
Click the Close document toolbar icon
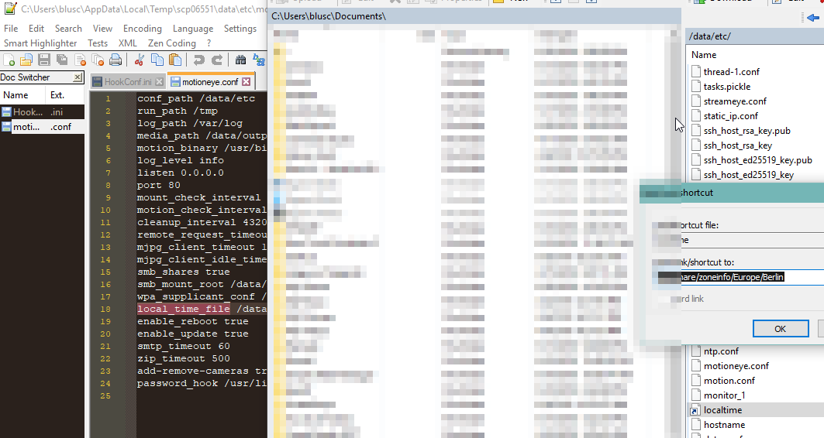[x=80, y=60]
